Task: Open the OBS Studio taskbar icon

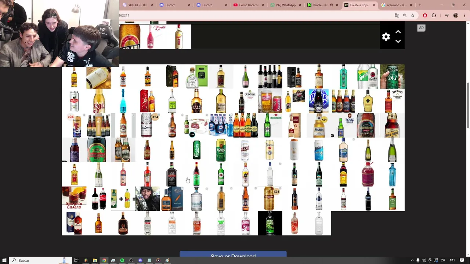Action: click(x=131, y=260)
